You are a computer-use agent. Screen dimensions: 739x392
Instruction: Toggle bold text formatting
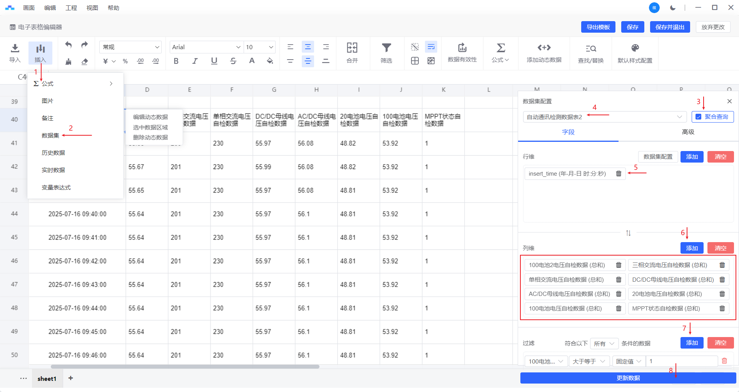[176, 61]
